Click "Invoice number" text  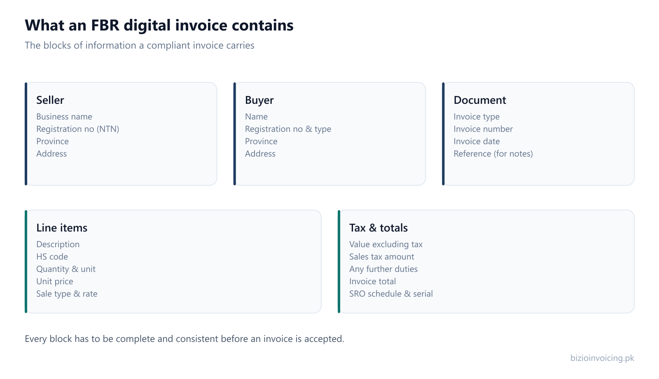pos(483,129)
